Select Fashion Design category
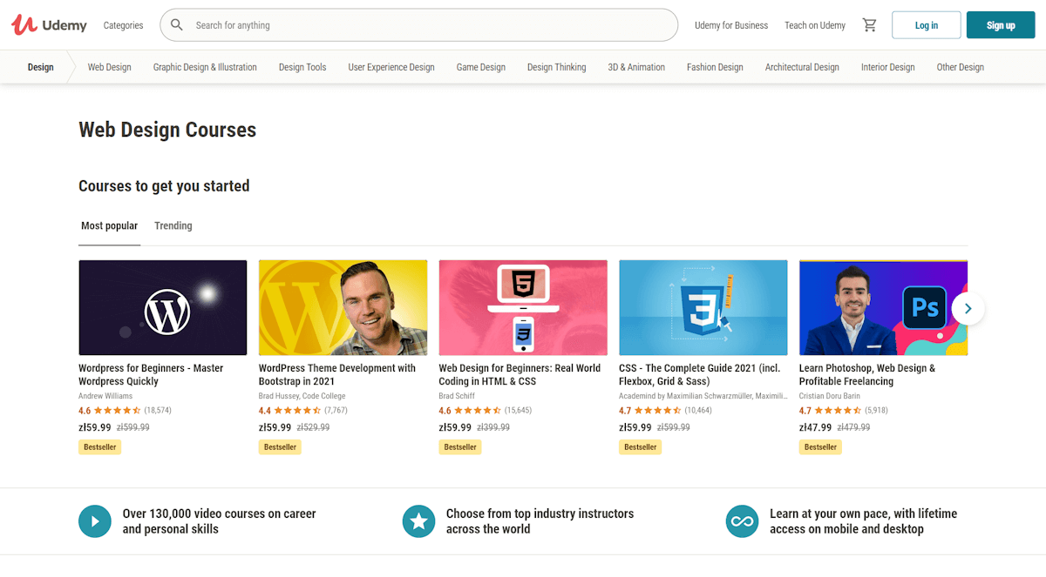This screenshot has width=1046, height=577. 715,67
